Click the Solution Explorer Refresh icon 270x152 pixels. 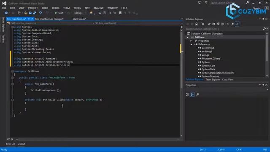pyautogui.click(x=214, y=24)
